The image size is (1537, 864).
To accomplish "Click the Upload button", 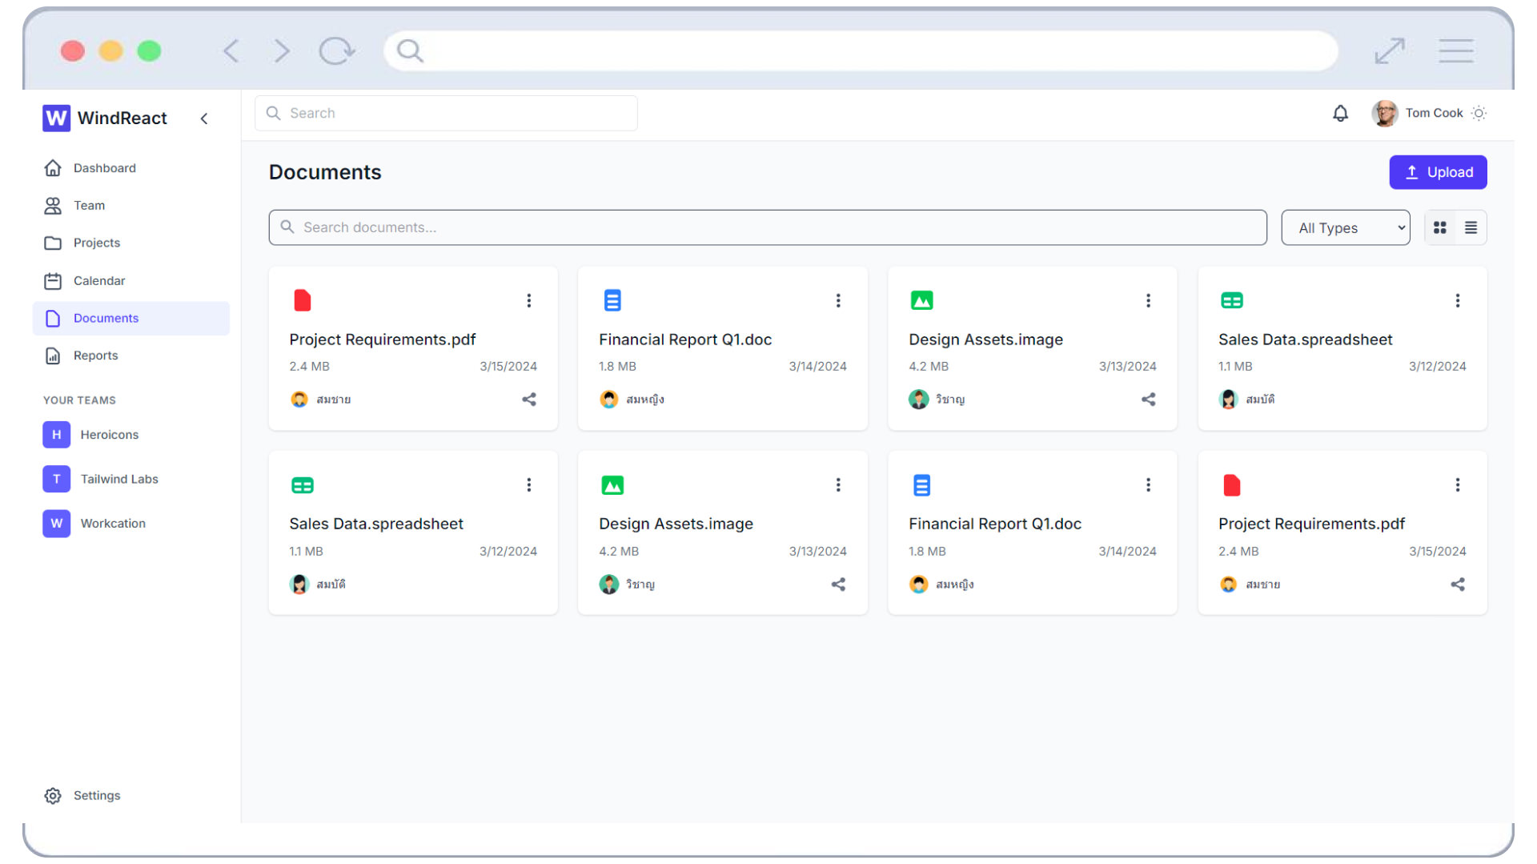I will coord(1438,172).
